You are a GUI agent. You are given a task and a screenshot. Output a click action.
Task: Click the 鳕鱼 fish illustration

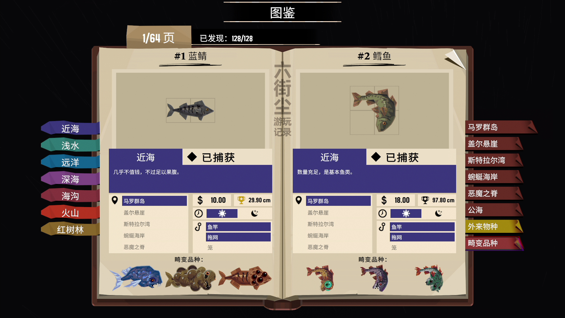tap(374, 110)
